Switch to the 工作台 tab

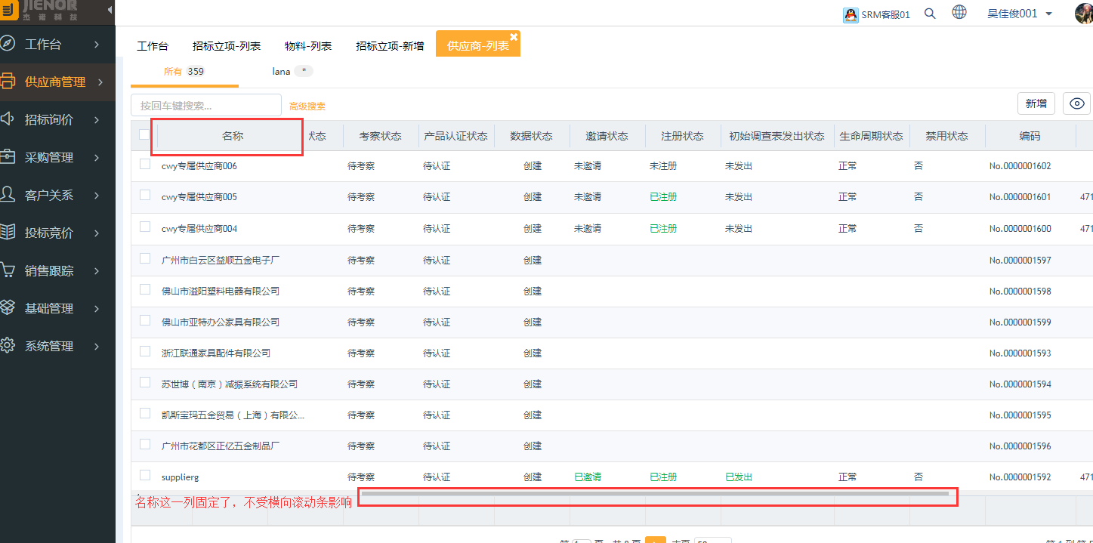[153, 46]
